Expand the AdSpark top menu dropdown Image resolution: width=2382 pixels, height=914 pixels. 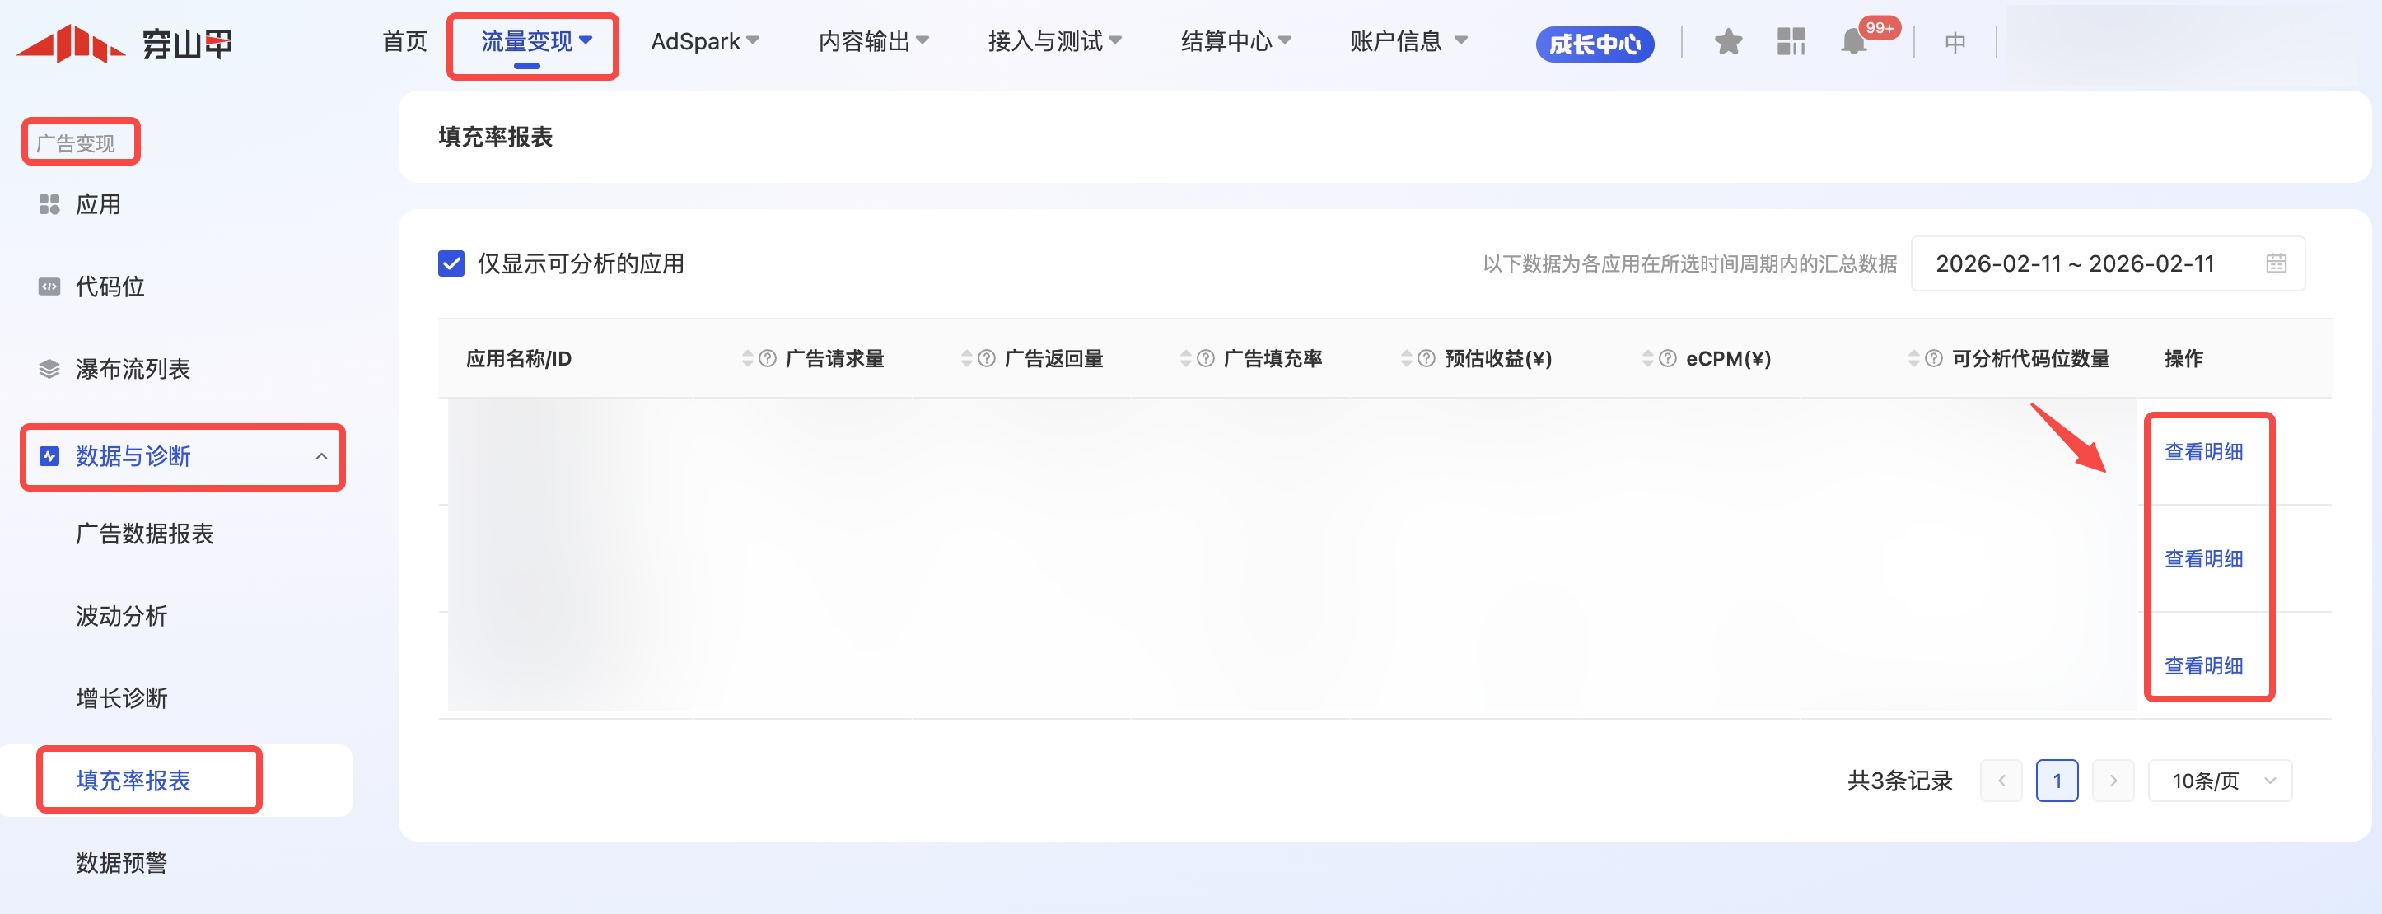click(x=704, y=42)
